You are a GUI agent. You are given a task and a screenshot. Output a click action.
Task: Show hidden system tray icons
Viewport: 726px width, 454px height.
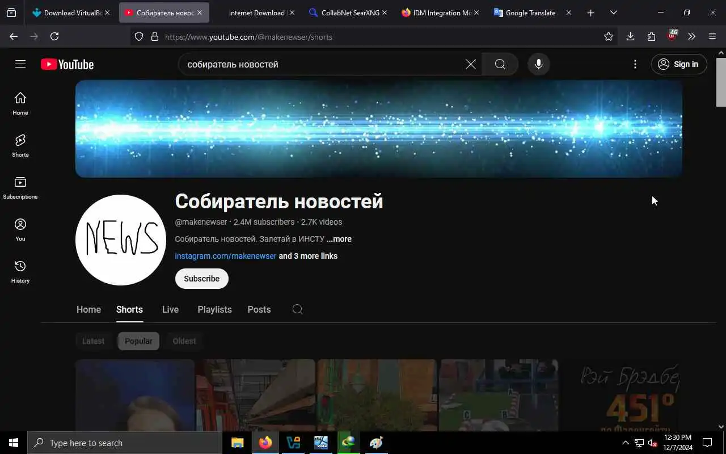tap(625, 443)
